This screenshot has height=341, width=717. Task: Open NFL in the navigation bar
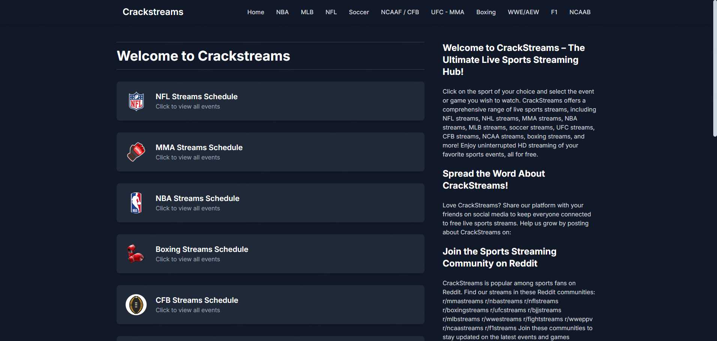pos(331,12)
